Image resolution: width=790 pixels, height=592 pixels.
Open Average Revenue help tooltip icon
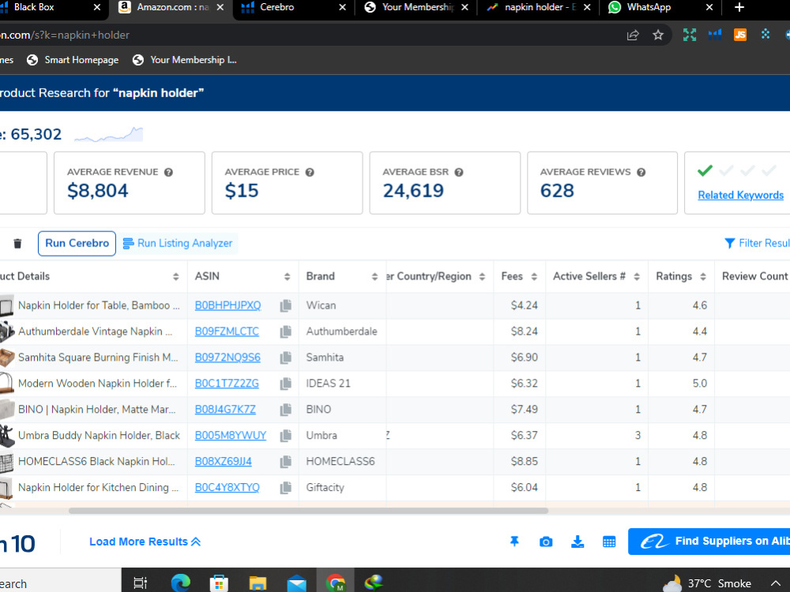[169, 172]
